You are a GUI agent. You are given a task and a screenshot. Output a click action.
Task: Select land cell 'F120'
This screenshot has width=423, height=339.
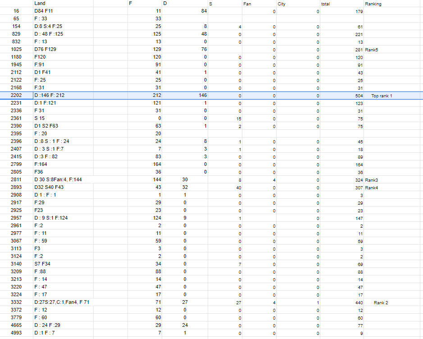pyautogui.click(x=64, y=57)
